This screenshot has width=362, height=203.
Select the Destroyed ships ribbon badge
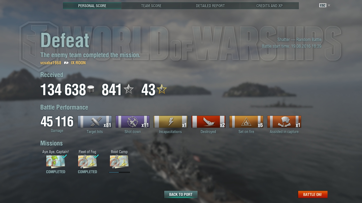208,122
